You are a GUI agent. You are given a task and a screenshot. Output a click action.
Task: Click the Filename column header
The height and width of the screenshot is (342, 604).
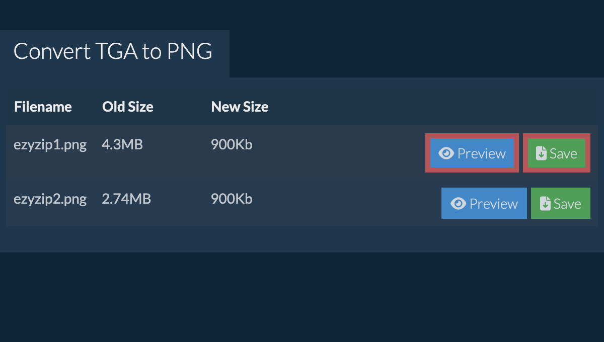coord(43,107)
